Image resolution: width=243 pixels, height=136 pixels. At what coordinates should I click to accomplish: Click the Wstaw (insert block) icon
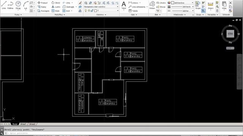tap(152, 5)
